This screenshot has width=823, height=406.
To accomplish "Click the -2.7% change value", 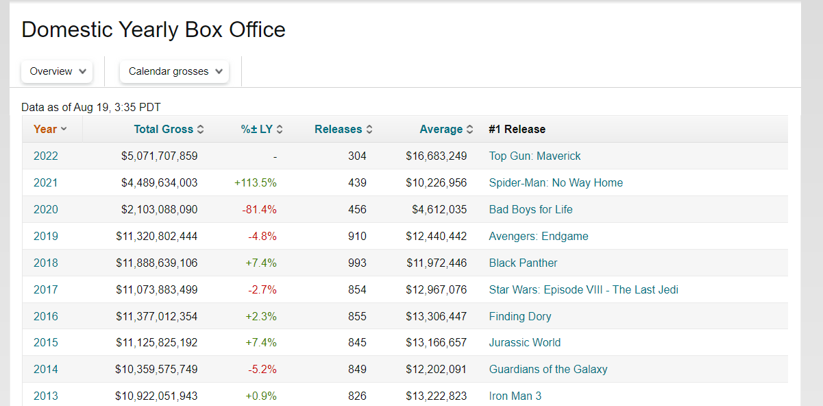I will pos(262,289).
